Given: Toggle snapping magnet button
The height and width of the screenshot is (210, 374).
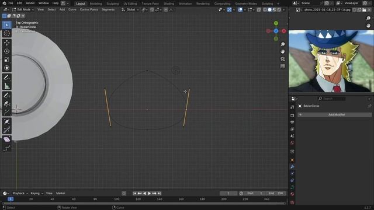Looking at the screenshot, I should [x=152, y=10].
